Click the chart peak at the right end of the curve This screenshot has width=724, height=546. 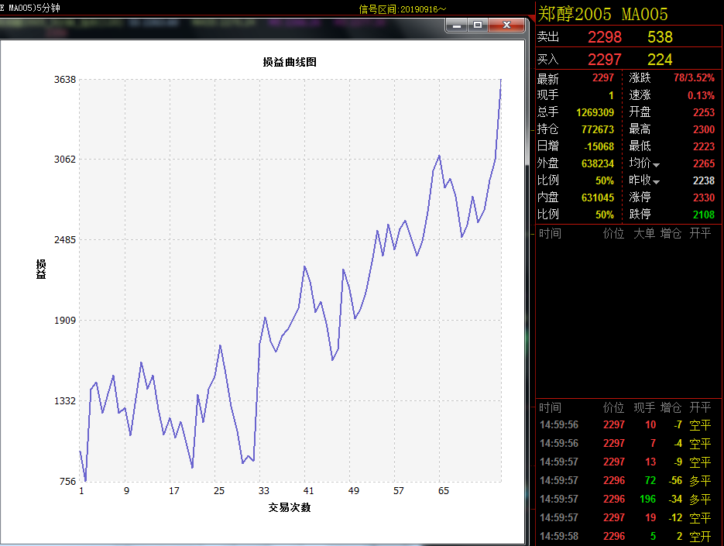point(501,80)
